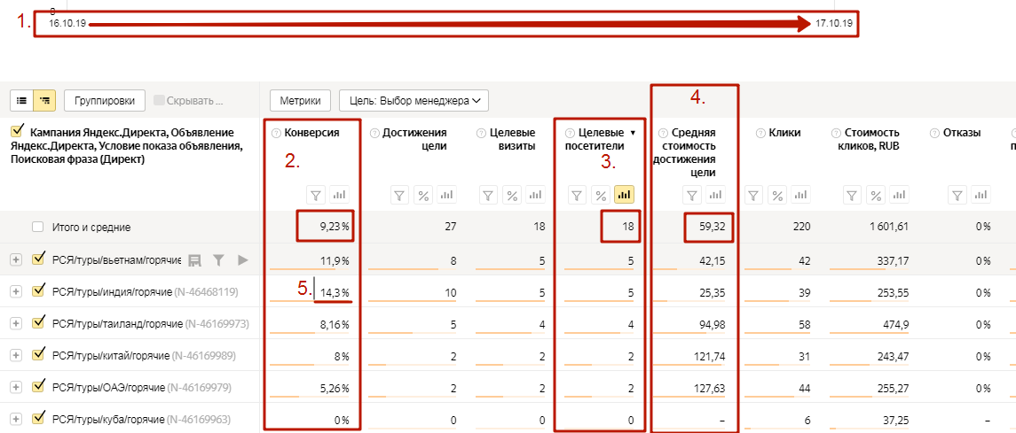This screenshot has width=1016, height=433.
Task: Click highlighted chart icon under Целевые посетители
Action: (625, 195)
